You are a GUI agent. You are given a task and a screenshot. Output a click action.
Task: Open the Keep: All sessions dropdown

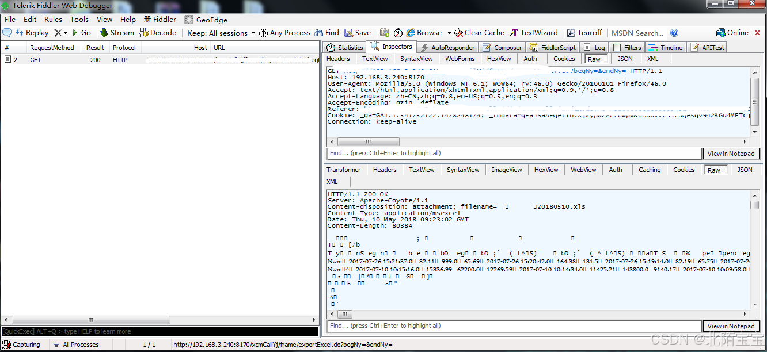[221, 33]
